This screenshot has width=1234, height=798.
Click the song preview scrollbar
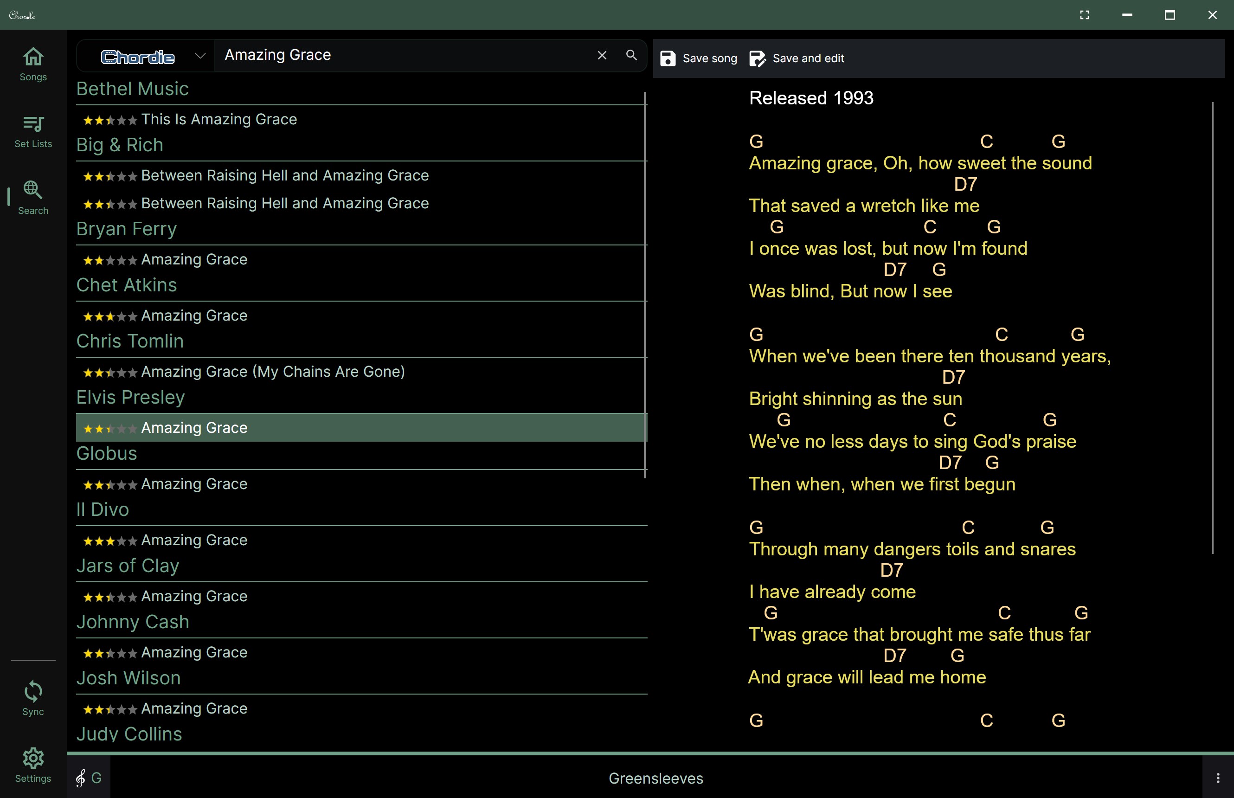1212,328
